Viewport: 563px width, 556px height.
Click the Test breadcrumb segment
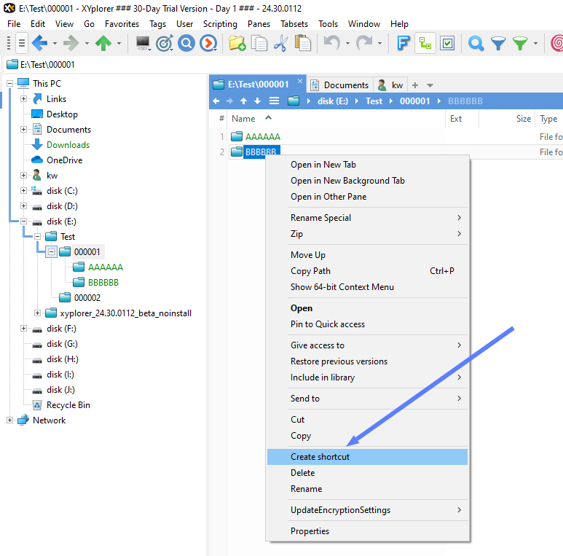(374, 101)
